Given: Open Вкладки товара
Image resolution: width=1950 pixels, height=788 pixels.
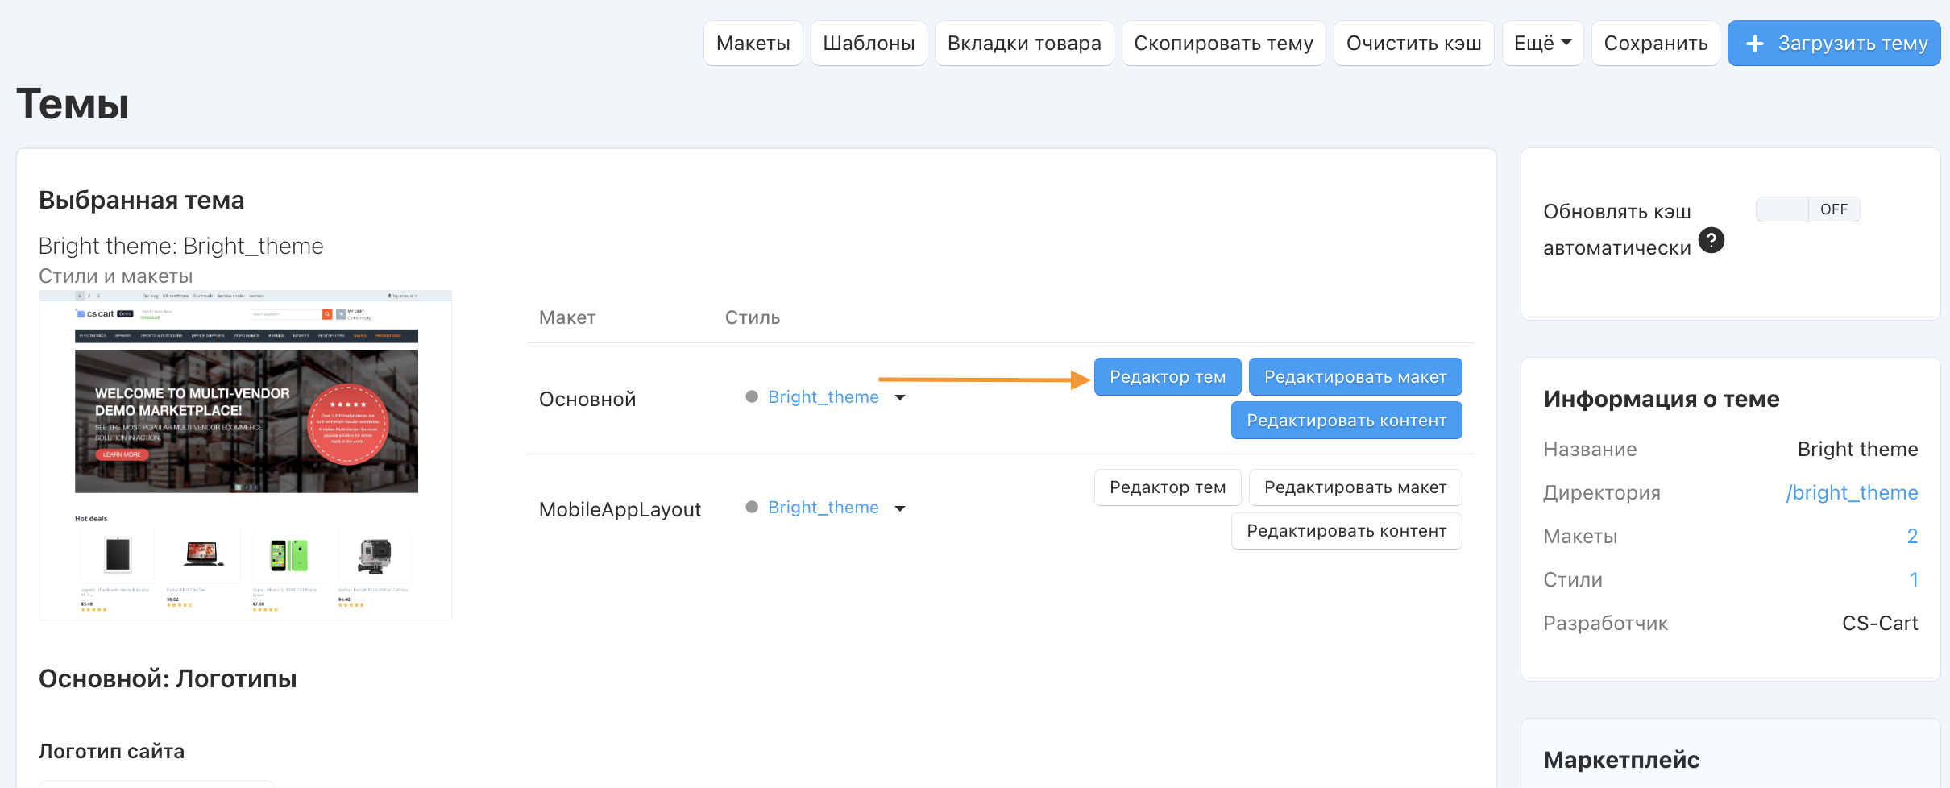Looking at the screenshot, I should click(1023, 44).
